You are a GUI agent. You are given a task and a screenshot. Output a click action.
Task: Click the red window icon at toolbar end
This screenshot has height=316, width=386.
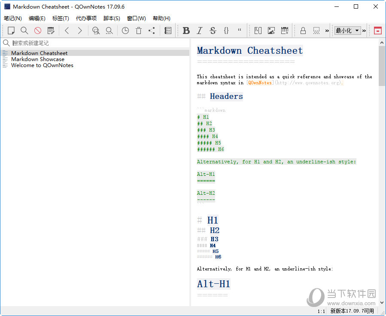(x=378, y=31)
